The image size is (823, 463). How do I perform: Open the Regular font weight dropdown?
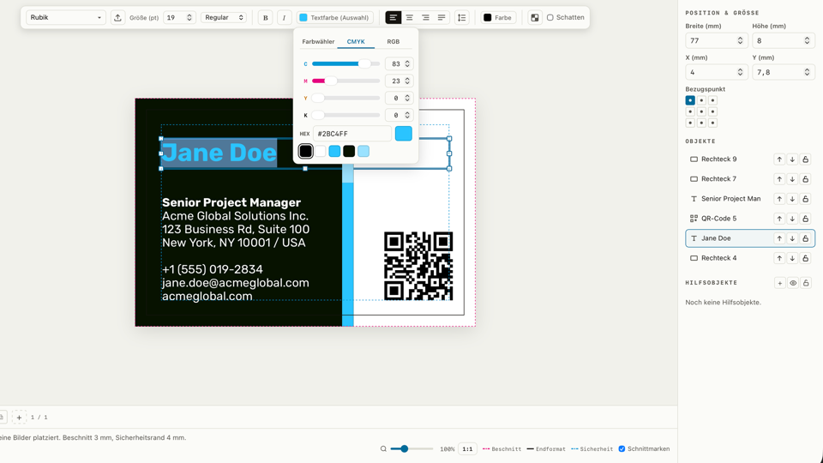click(x=224, y=17)
